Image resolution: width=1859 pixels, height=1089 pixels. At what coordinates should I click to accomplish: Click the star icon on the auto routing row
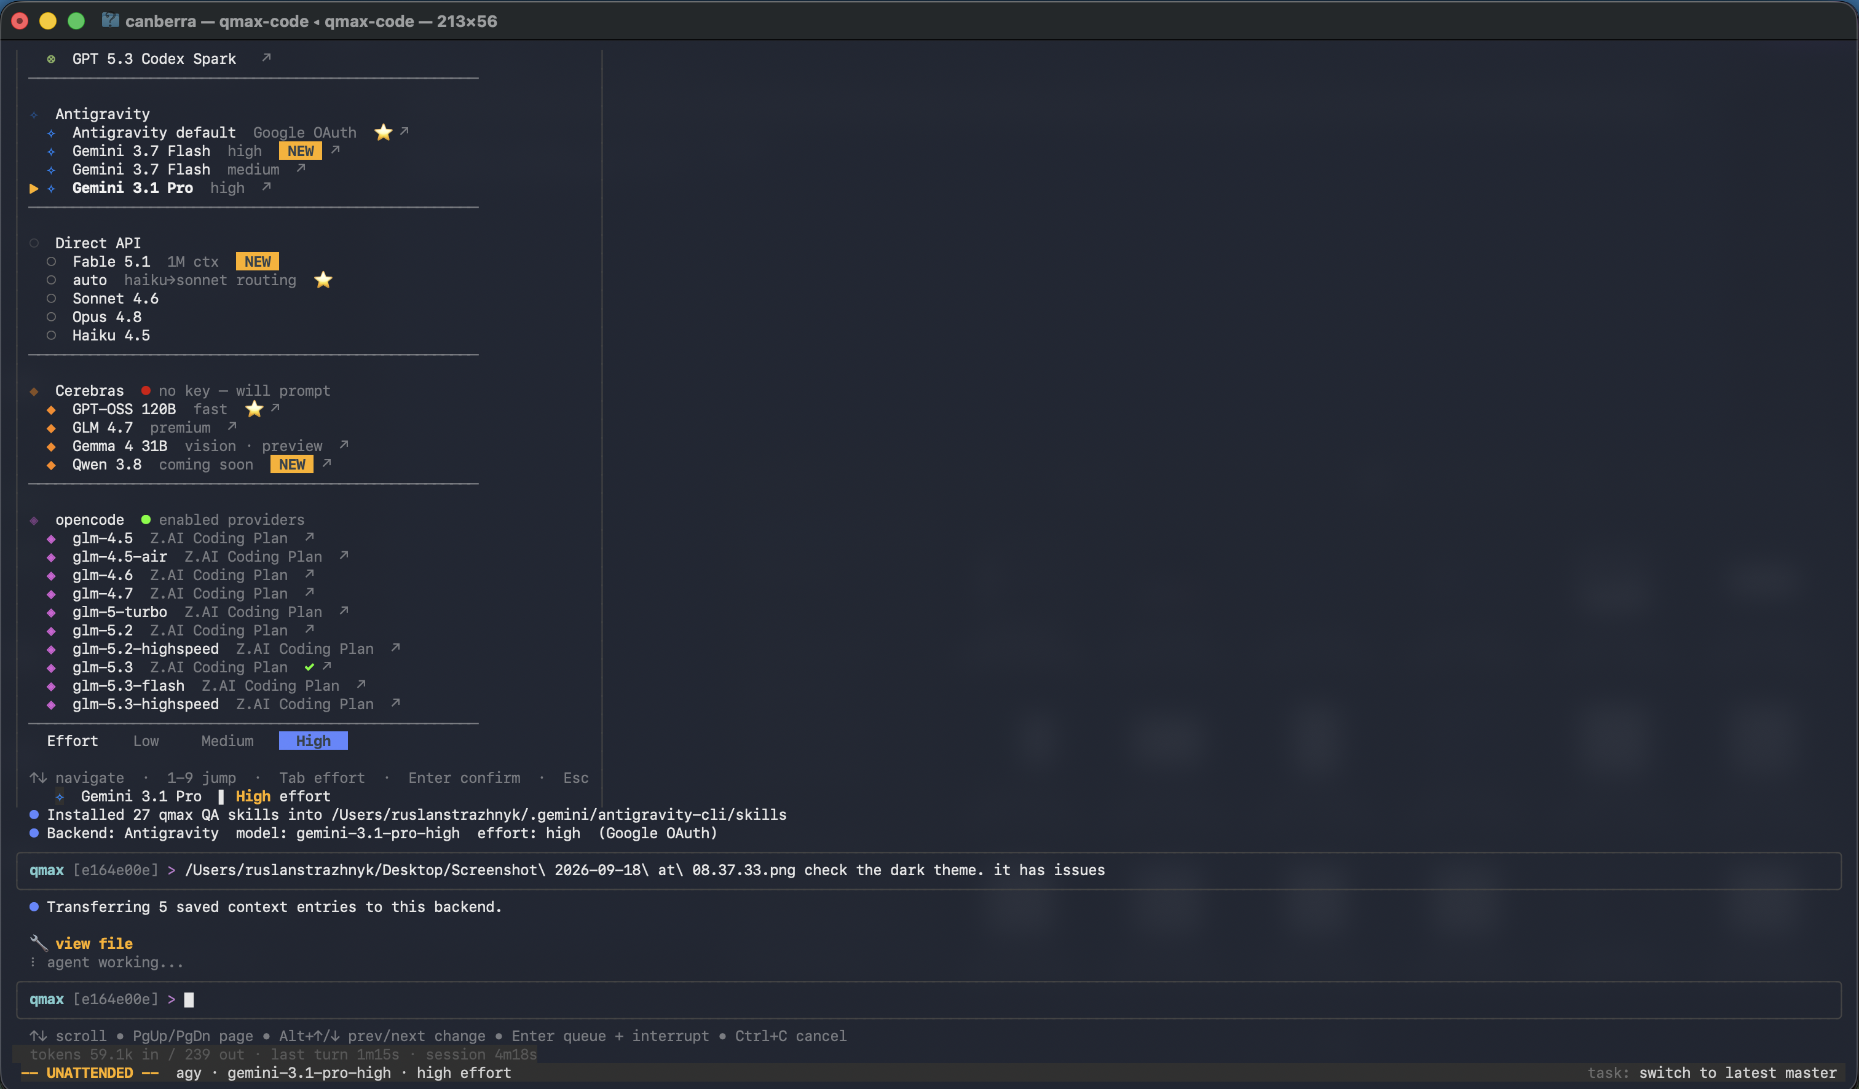pyautogui.click(x=323, y=280)
